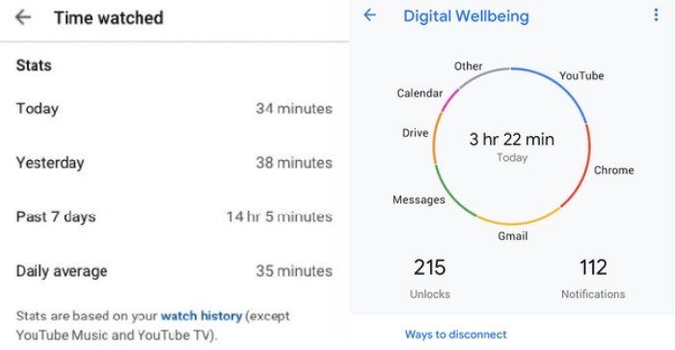The height and width of the screenshot is (350, 675).
Task: Open the Digital Wellbeing three-dot overflow menu
Action: point(656,15)
